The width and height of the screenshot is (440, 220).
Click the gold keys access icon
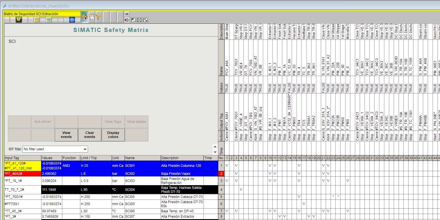tap(99, 17)
